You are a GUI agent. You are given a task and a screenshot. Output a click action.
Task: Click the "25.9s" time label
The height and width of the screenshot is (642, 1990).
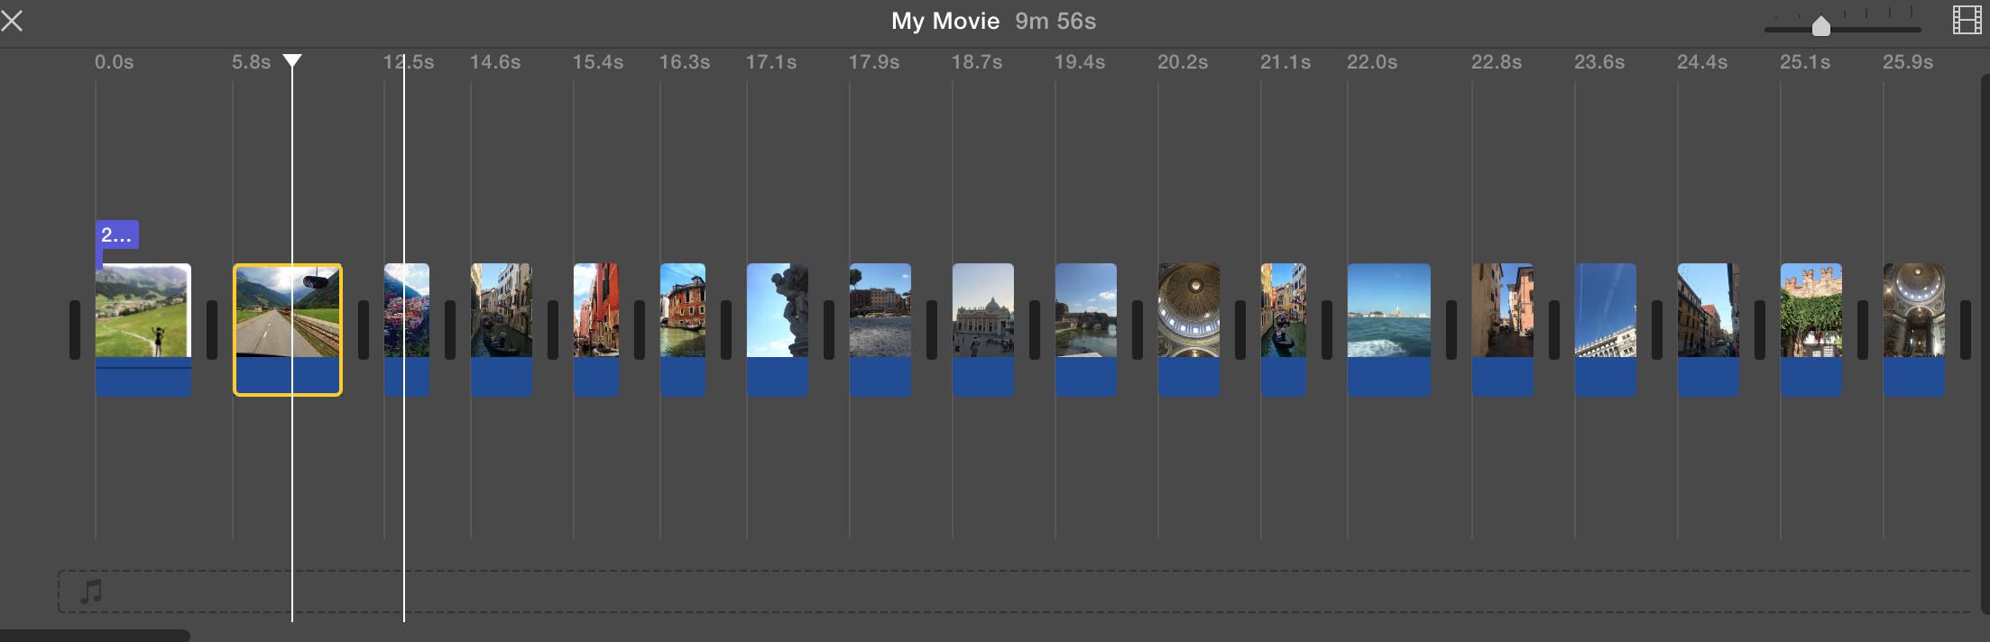click(1908, 62)
